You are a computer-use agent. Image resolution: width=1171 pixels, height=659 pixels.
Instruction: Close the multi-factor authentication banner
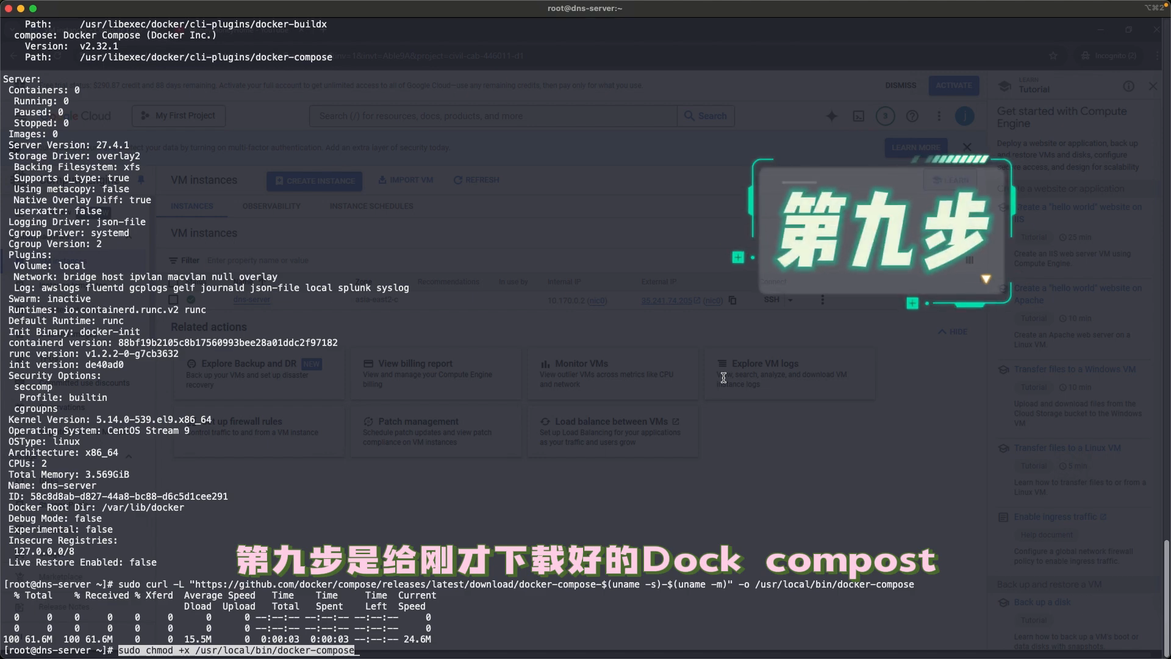[x=967, y=147]
